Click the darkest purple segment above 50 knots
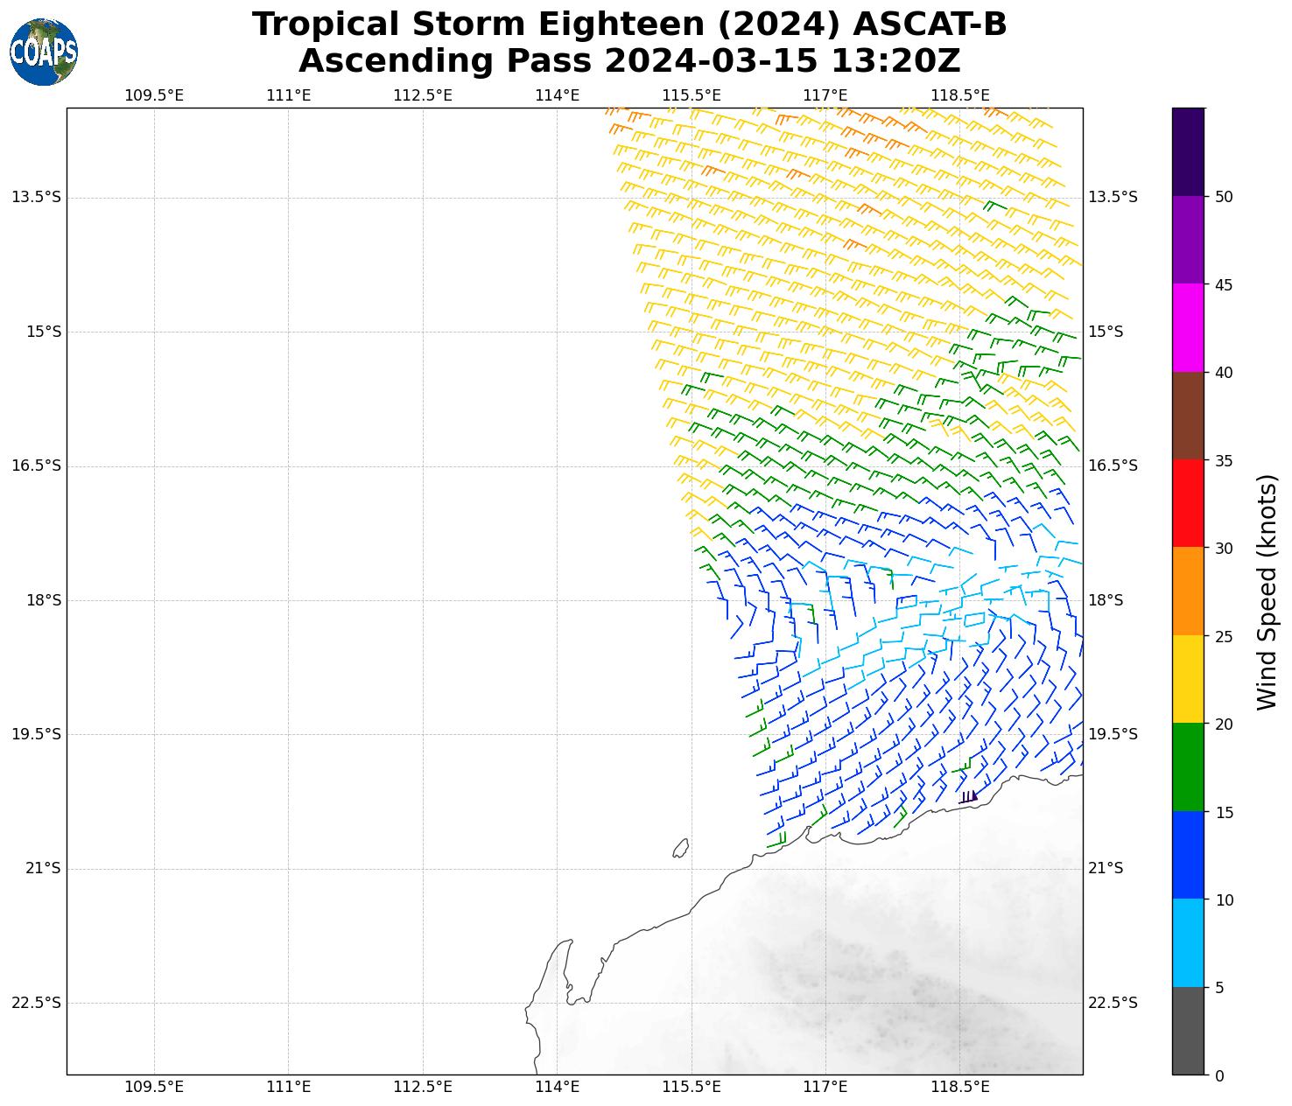The image size is (1292, 1106). click(x=1188, y=151)
